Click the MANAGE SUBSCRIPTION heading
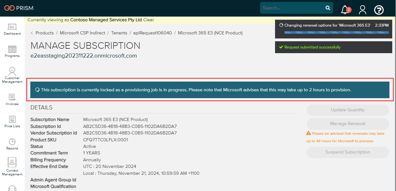The width and height of the screenshot is (396, 191). point(85,46)
